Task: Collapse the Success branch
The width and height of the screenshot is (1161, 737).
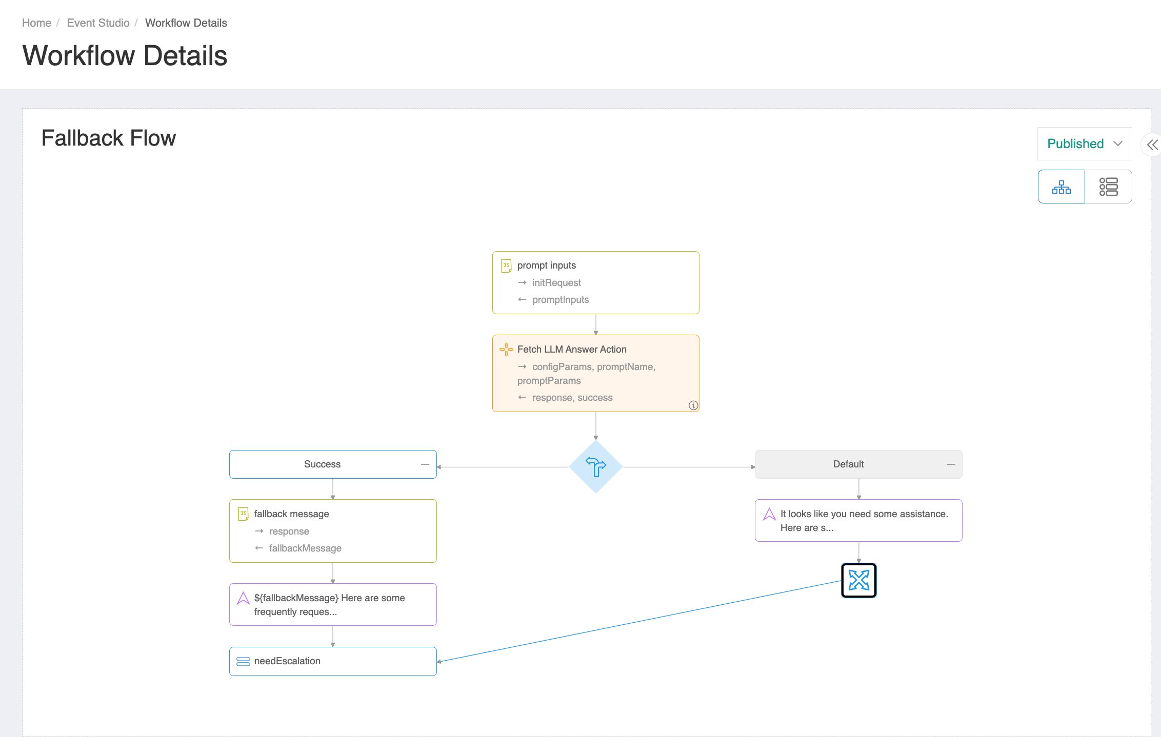Action: coord(425,464)
